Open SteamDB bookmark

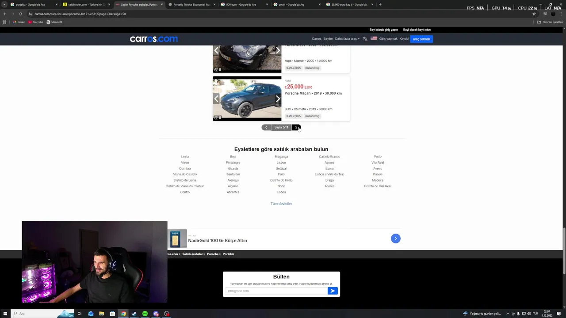[54, 22]
